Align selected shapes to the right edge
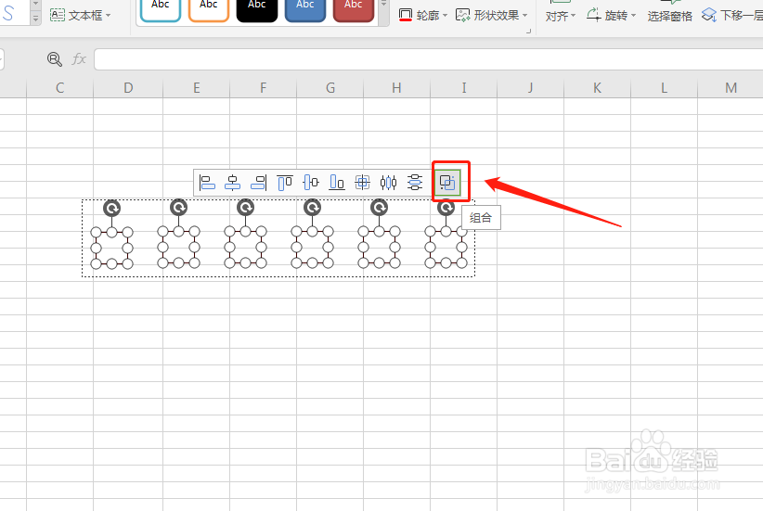Viewport: 763px width, 511px height. pyautogui.click(x=258, y=183)
